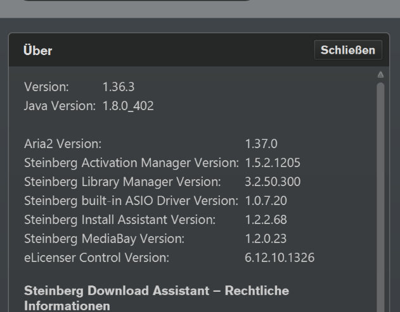This screenshot has height=312, width=400.
Task: Click the Library Manager value 3.2.50.300
Action: tap(273, 182)
